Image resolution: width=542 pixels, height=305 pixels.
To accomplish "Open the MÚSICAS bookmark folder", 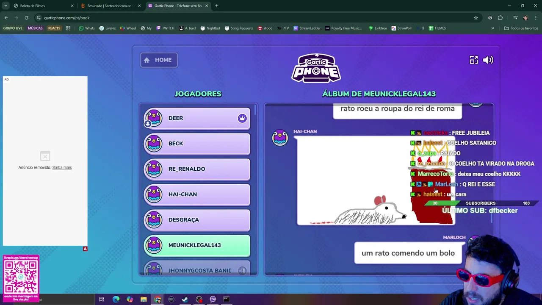I will [x=35, y=28].
